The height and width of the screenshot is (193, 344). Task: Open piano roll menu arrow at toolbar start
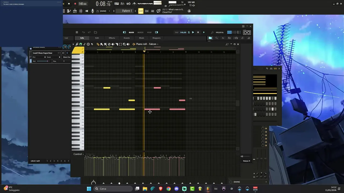(x=73, y=44)
